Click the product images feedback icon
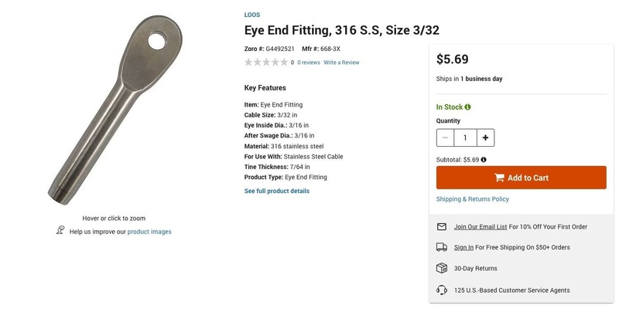Screen dimensions: 619x309 (x=60, y=231)
